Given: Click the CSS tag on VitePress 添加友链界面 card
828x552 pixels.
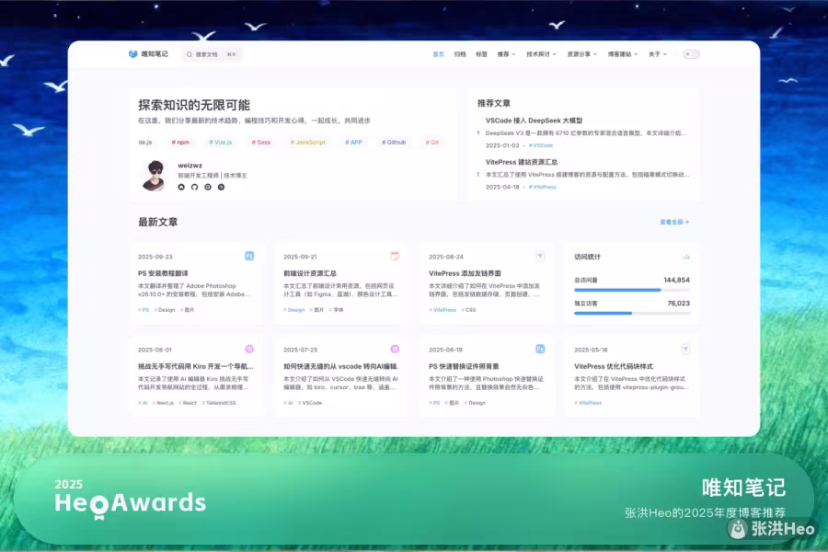Looking at the screenshot, I should click(468, 310).
